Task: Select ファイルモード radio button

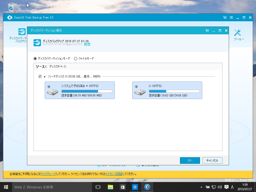Action: click(75, 58)
